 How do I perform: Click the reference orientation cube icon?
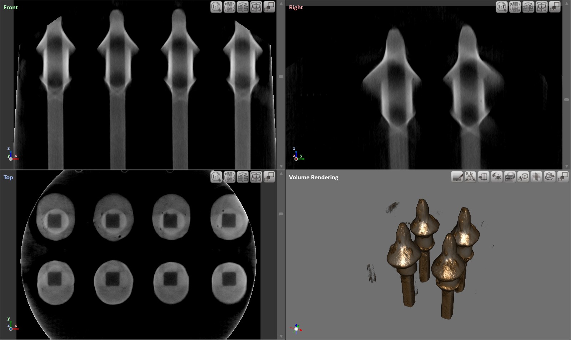click(x=470, y=177)
